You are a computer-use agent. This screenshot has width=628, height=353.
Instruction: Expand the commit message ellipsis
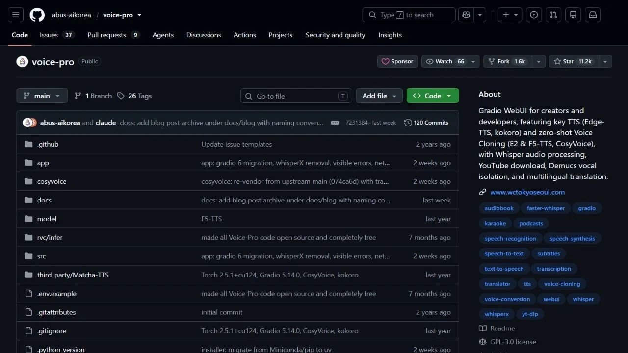[335, 123]
